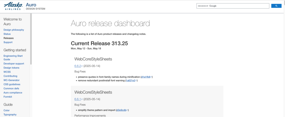This screenshot has height=117, width=285.
Task: Open Design philosophy in sidebar
Action: pyautogui.click(x=14, y=30)
